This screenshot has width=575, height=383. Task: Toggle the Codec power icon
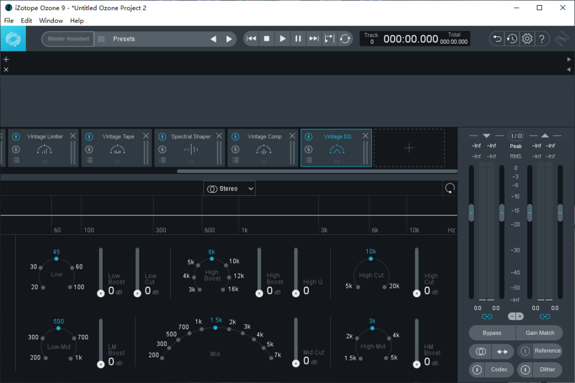(x=477, y=370)
